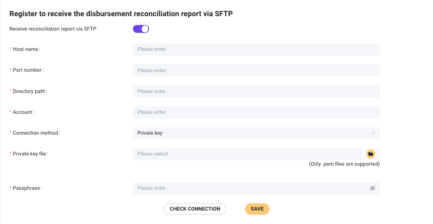Click the Host name label

(x=26, y=49)
